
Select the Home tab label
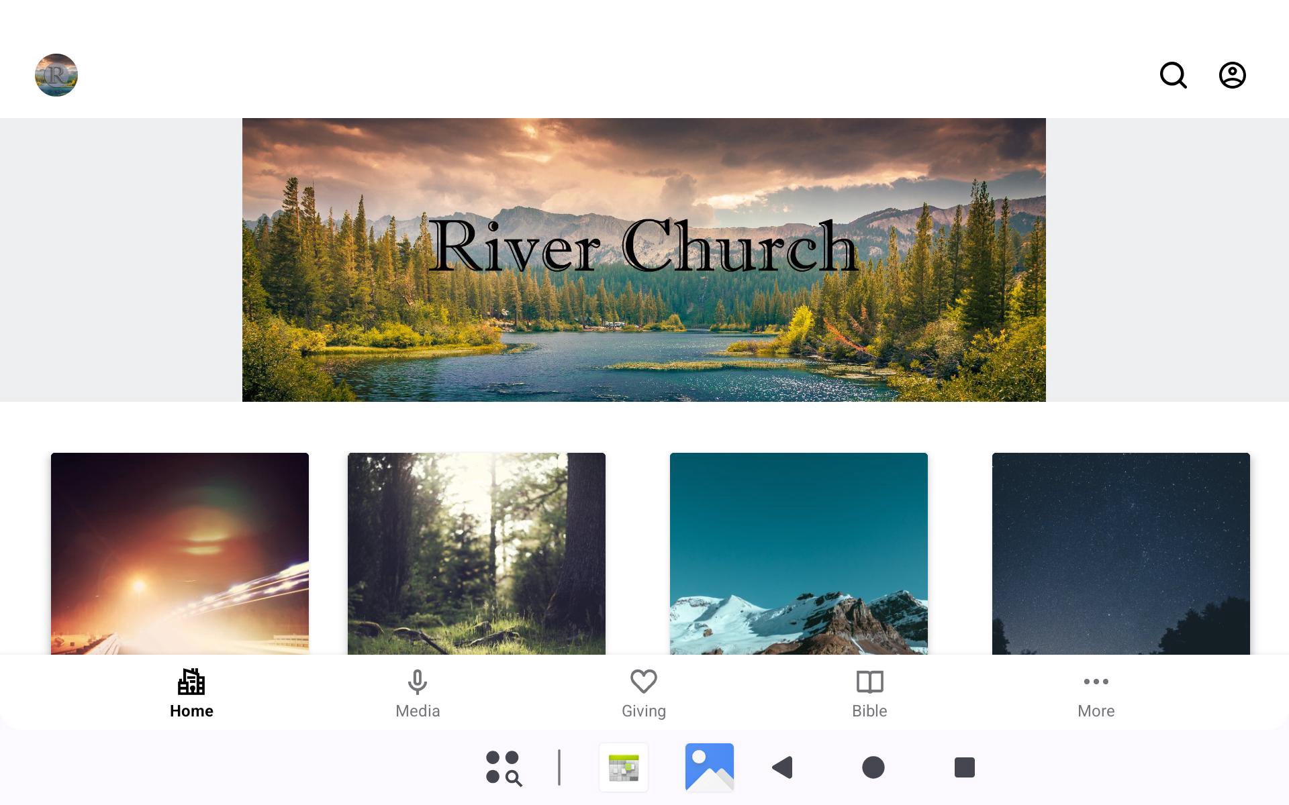pos(191,711)
